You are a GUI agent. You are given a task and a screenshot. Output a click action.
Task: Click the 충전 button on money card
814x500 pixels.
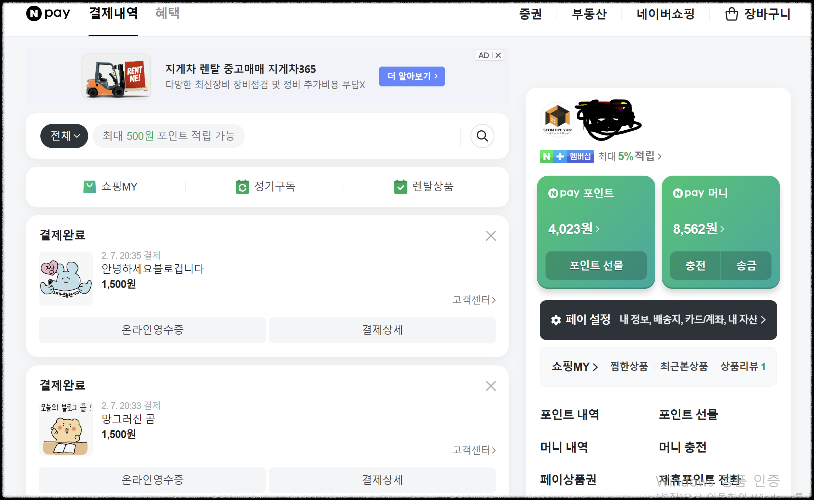(x=695, y=266)
